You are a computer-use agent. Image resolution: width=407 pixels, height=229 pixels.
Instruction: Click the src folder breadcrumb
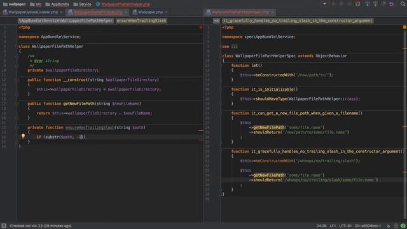(36, 4)
